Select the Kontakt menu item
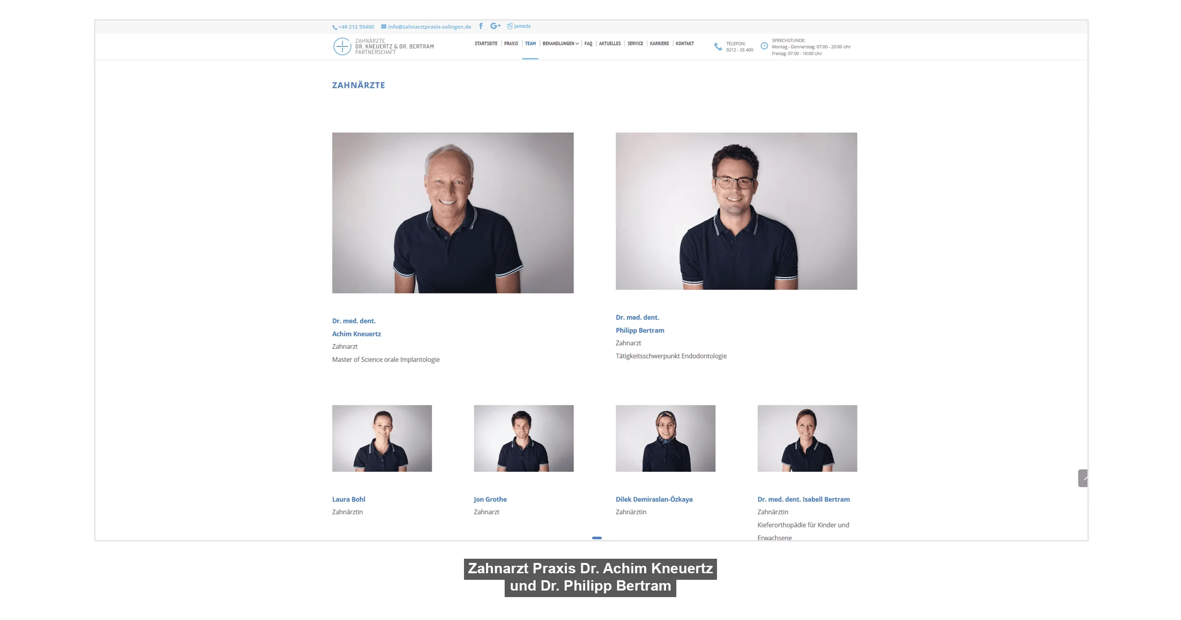 pos(684,43)
